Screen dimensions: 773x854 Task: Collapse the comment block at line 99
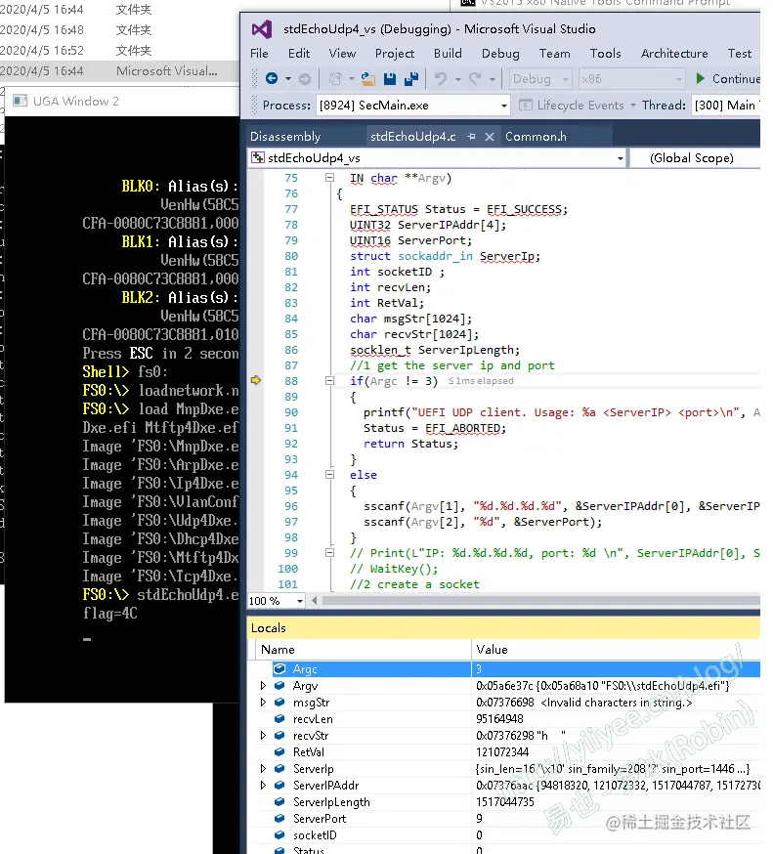coord(329,553)
